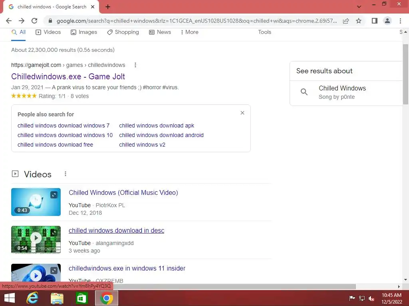Image resolution: width=409 pixels, height=306 pixels.
Task: Open options menu beside gamejolt result URL
Action: 135,65
